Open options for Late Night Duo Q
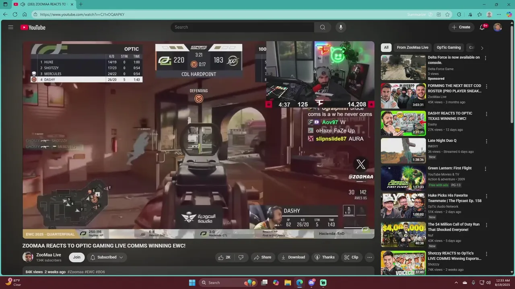This screenshot has width=515, height=289. pos(486,141)
